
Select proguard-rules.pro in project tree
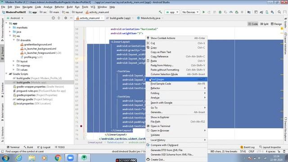[27, 91]
